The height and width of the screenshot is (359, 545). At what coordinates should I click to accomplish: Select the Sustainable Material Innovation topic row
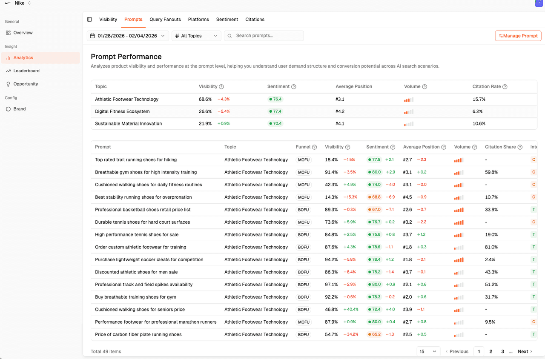pos(314,124)
